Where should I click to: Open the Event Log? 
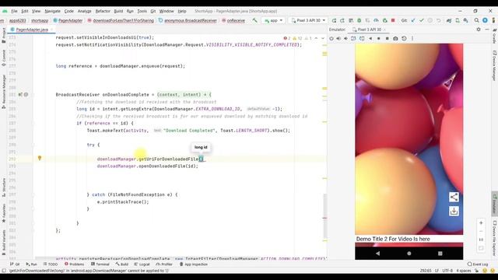[x=478, y=264]
